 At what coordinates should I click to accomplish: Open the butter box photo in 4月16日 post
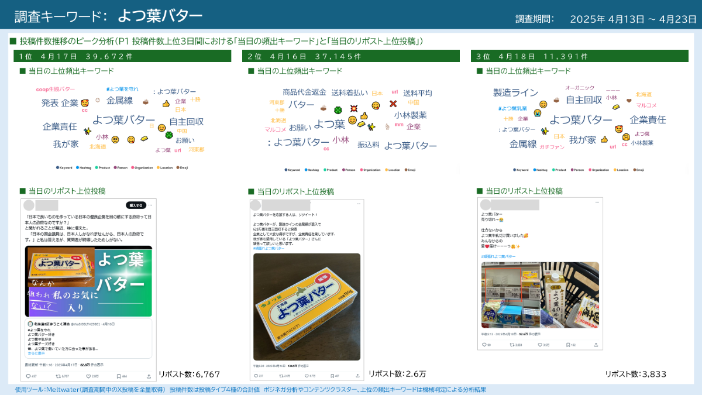pos(307,307)
